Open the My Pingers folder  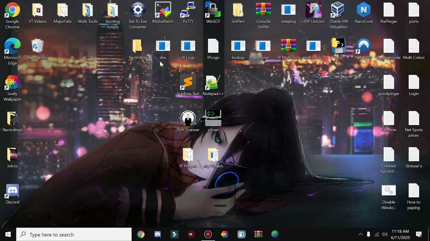[213, 155]
